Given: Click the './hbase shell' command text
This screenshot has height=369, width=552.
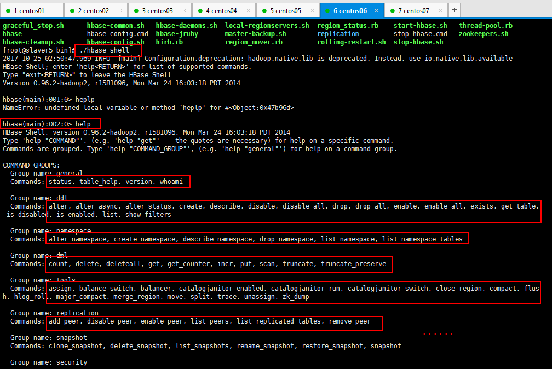Looking at the screenshot, I should [104, 50].
